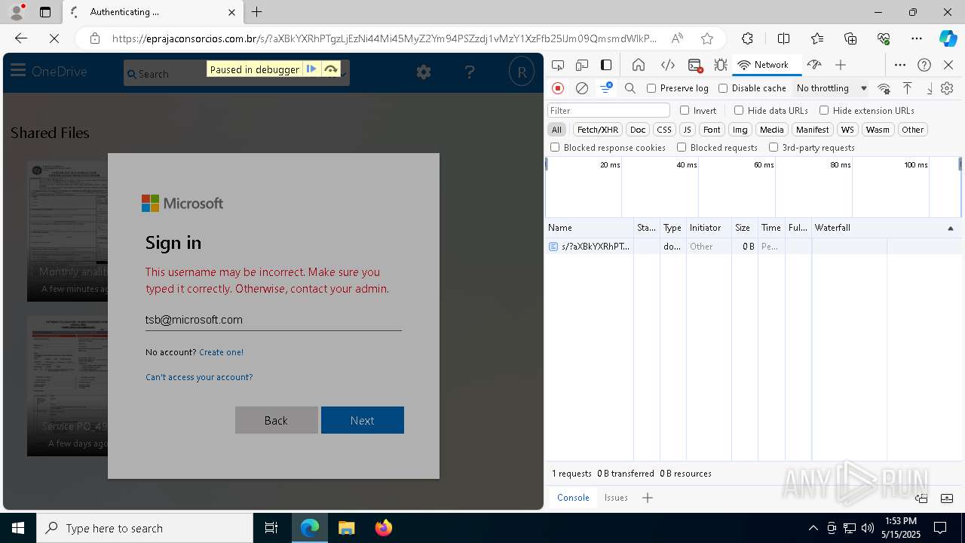This screenshot has height=543, width=965.
Task: Resume script execution in debugger overlay
Action: [311, 69]
